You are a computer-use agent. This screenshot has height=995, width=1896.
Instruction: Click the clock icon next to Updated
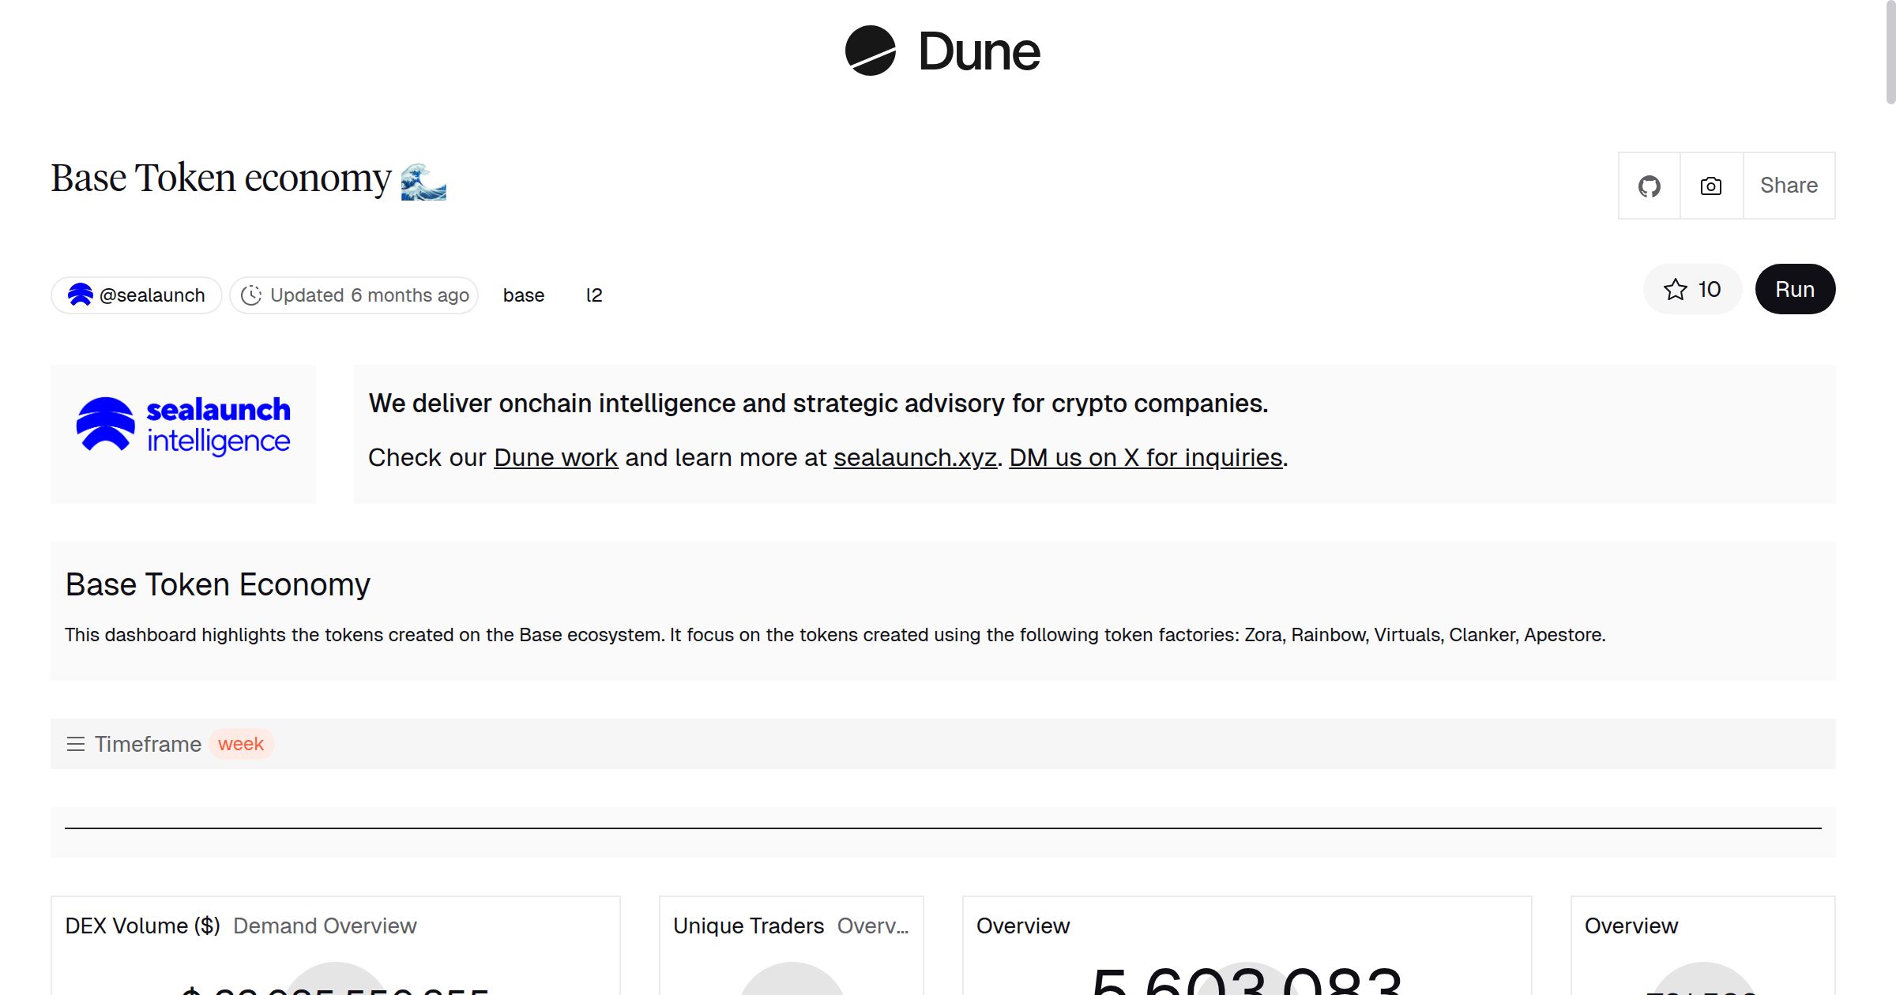[x=250, y=295]
